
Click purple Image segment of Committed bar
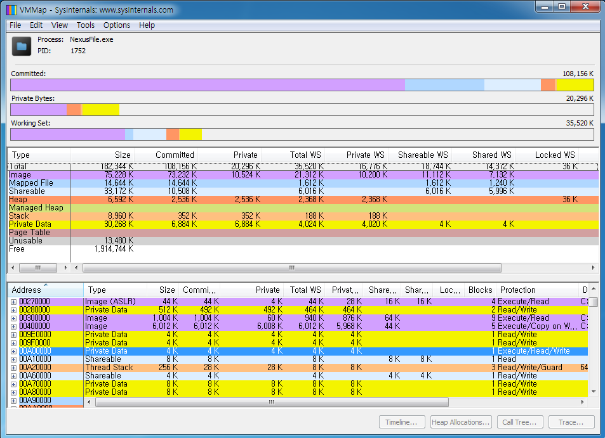208,85
